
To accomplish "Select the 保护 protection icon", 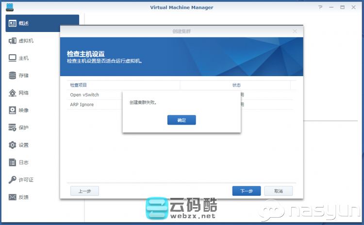I will click(x=13, y=128).
